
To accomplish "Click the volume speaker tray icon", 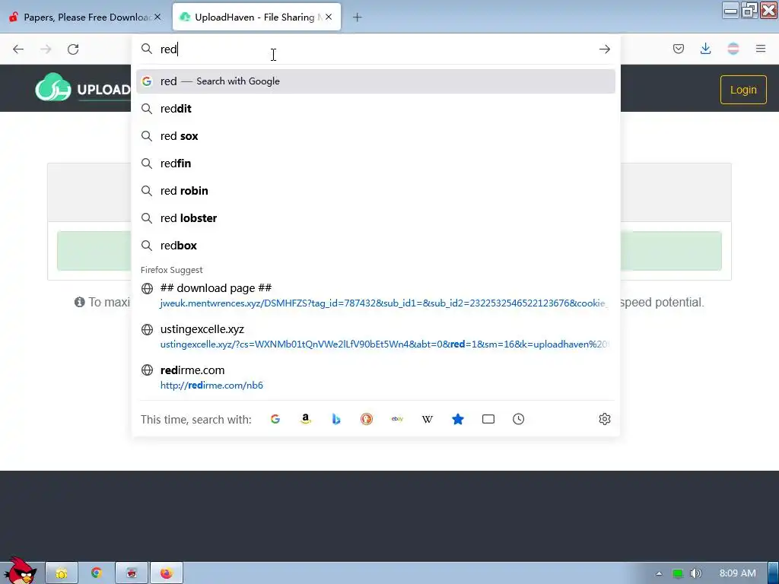I will 696,573.
